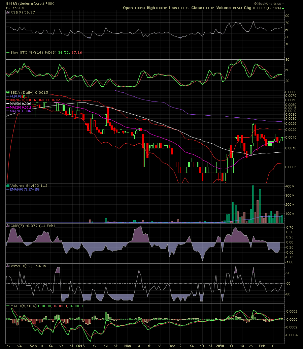Click the 'Oct5' date axis label
The width and height of the screenshot is (303, 349).
point(80,346)
